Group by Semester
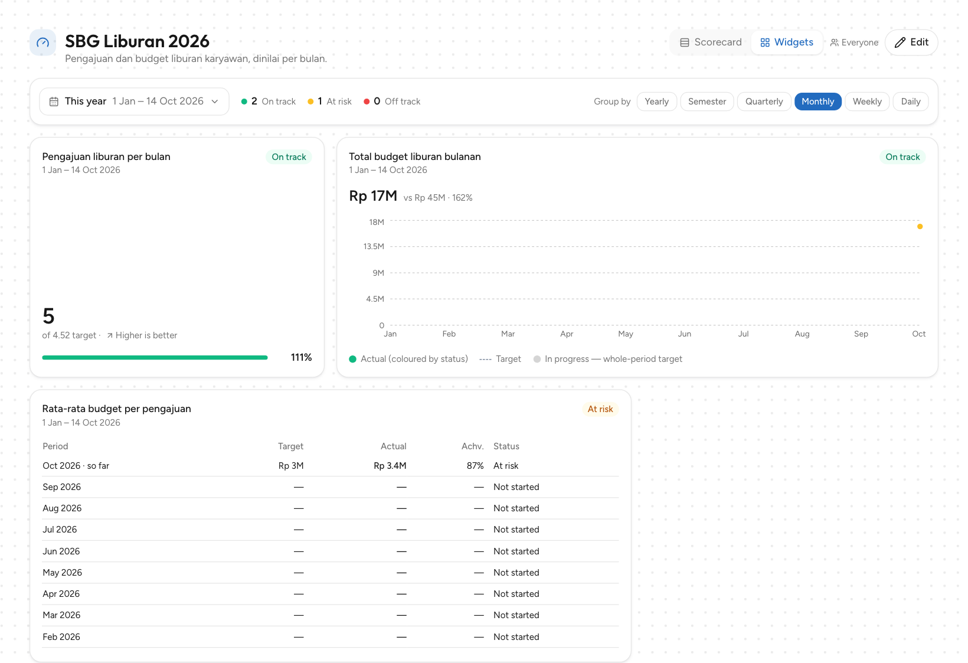The height and width of the screenshot is (663, 968). click(x=707, y=102)
